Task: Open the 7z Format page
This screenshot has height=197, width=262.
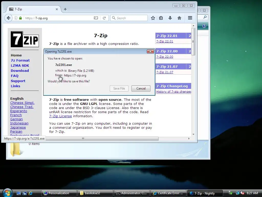Action: click(20, 60)
